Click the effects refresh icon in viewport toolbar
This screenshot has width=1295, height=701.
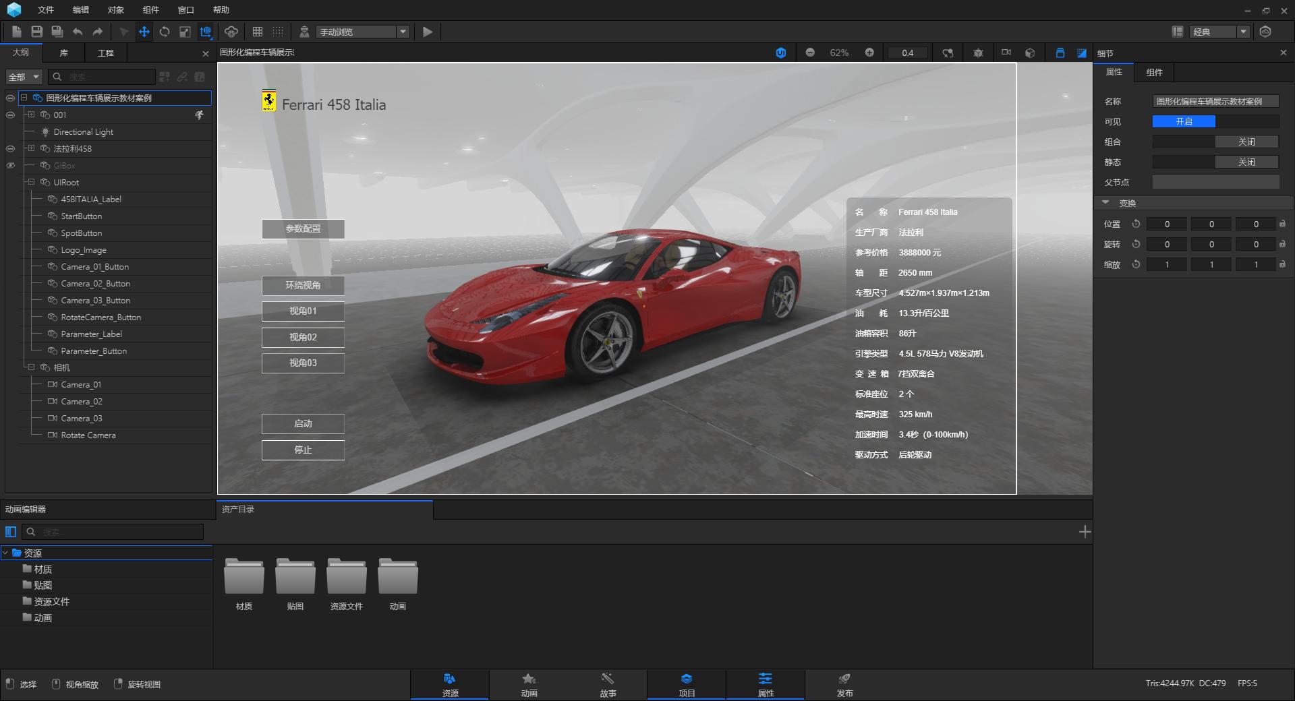point(948,53)
